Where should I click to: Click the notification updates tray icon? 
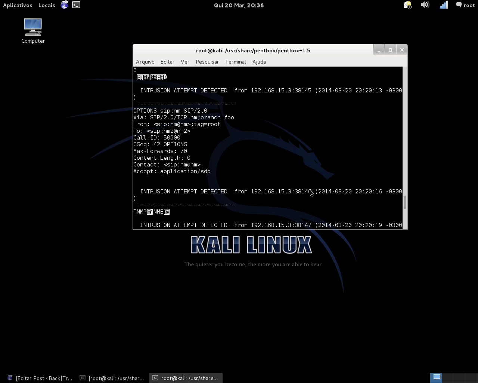[x=407, y=5]
